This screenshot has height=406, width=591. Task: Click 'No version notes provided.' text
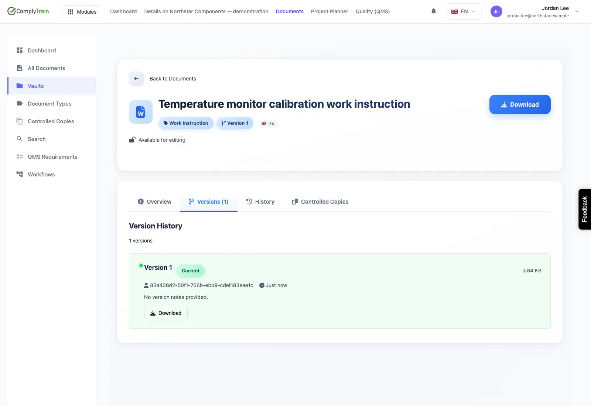(176, 297)
